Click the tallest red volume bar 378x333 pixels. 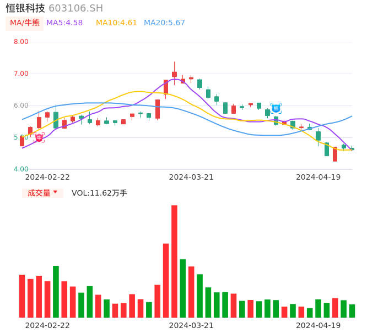click(174, 262)
